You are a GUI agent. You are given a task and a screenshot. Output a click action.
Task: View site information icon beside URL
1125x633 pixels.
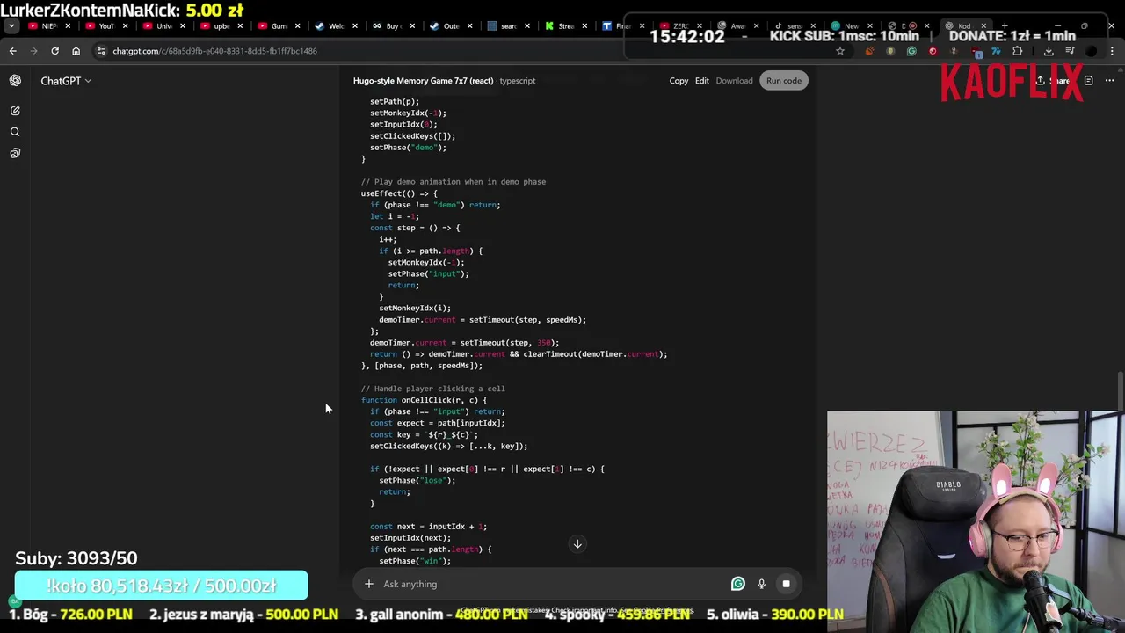[101, 51]
